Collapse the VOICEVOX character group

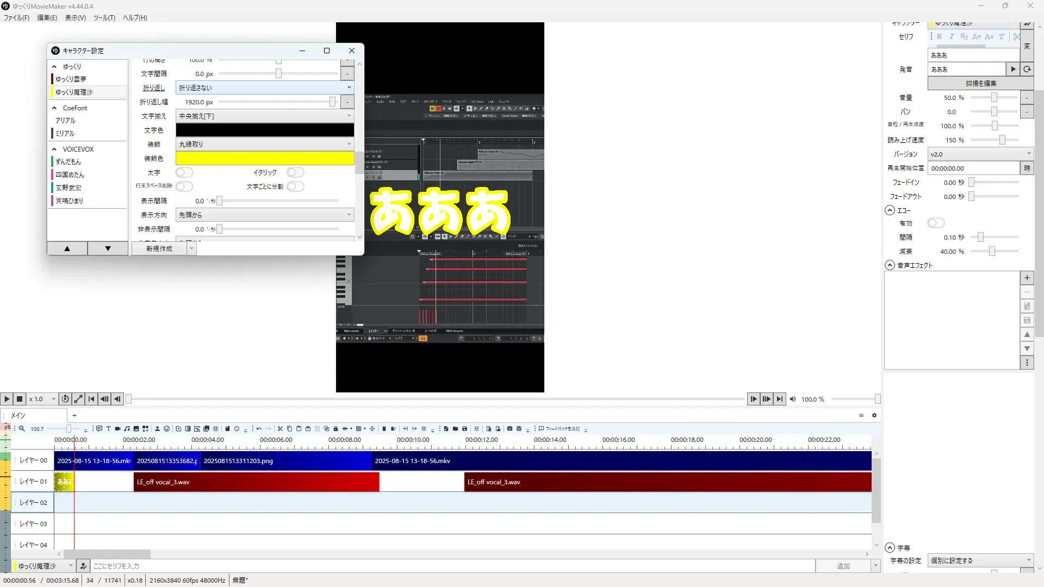click(54, 149)
